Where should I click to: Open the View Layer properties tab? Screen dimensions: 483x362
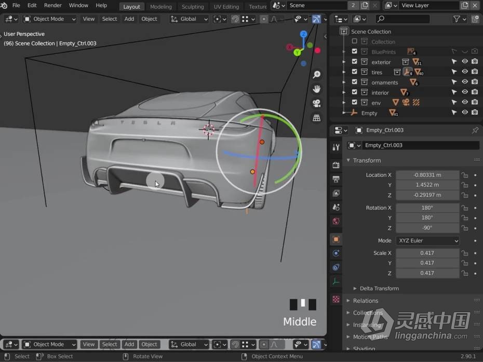(x=336, y=193)
